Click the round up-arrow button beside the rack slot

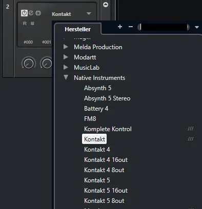pyautogui.click(x=106, y=5)
